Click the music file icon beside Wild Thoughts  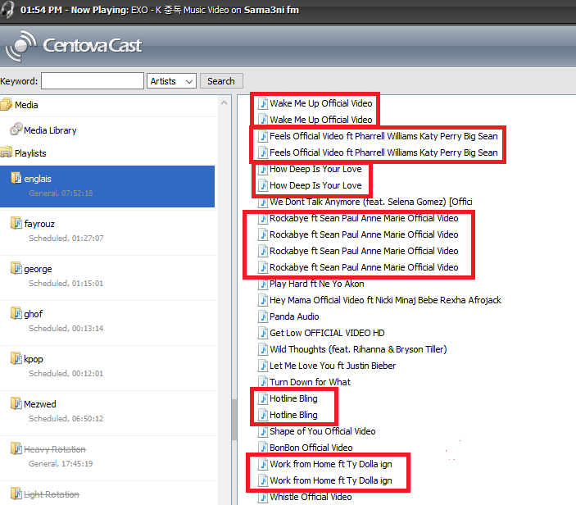(263, 349)
